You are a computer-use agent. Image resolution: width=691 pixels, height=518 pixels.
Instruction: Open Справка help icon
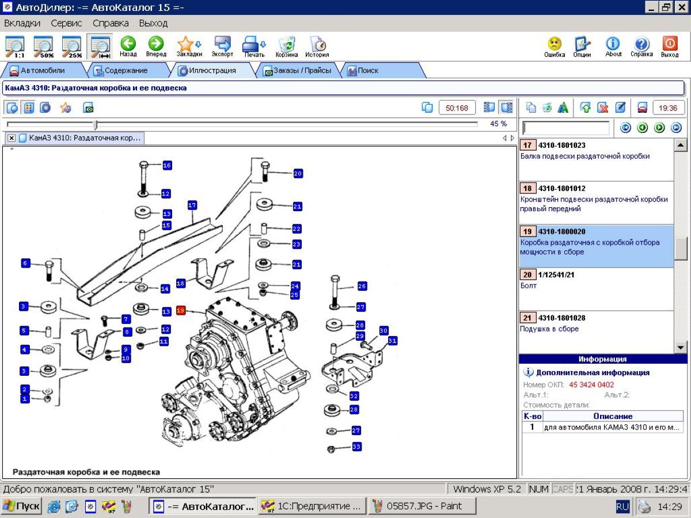click(x=641, y=47)
